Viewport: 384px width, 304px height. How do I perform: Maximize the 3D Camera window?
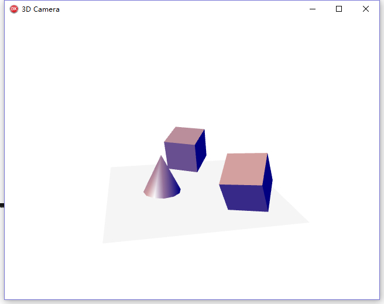(339, 9)
